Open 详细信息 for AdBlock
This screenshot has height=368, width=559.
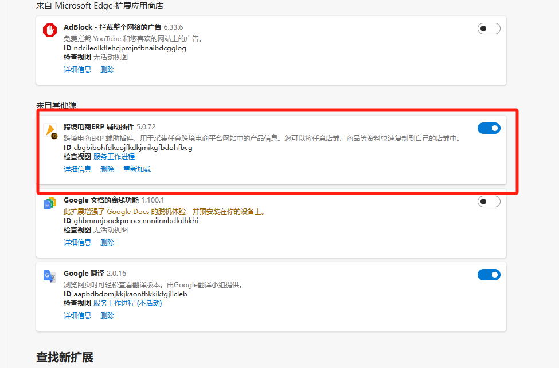[77, 69]
